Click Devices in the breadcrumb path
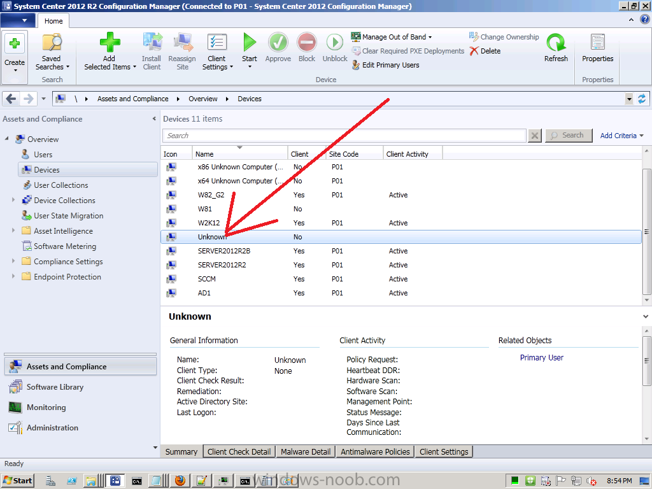Image resolution: width=652 pixels, height=489 pixels. (250, 99)
